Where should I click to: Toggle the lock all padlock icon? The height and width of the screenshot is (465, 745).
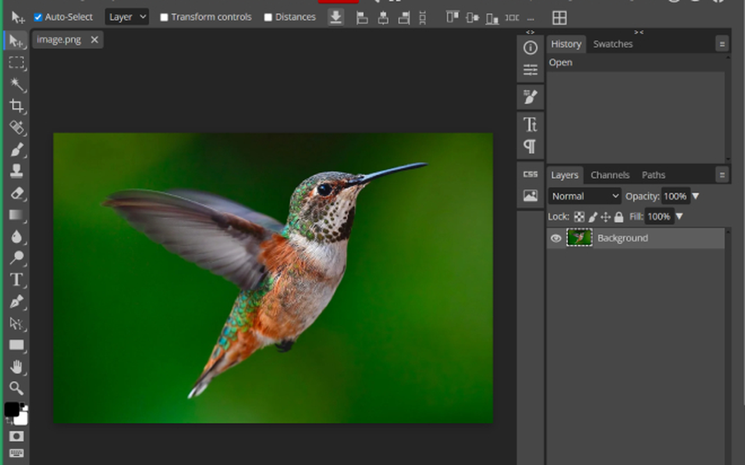(x=619, y=217)
